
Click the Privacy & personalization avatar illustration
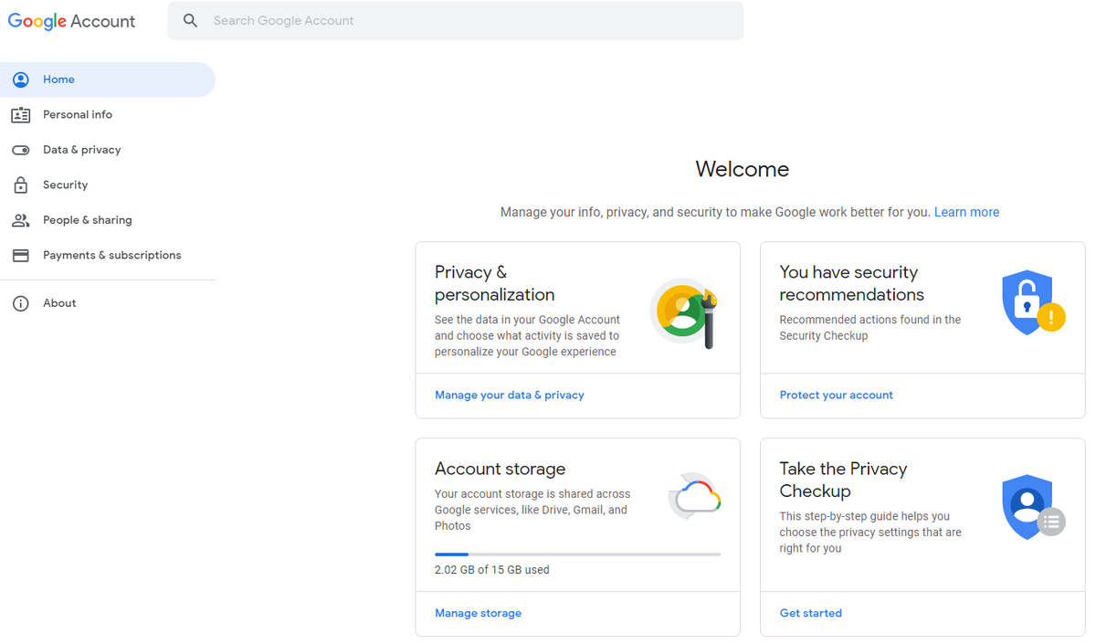pyautogui.click(x=685, y=313)
